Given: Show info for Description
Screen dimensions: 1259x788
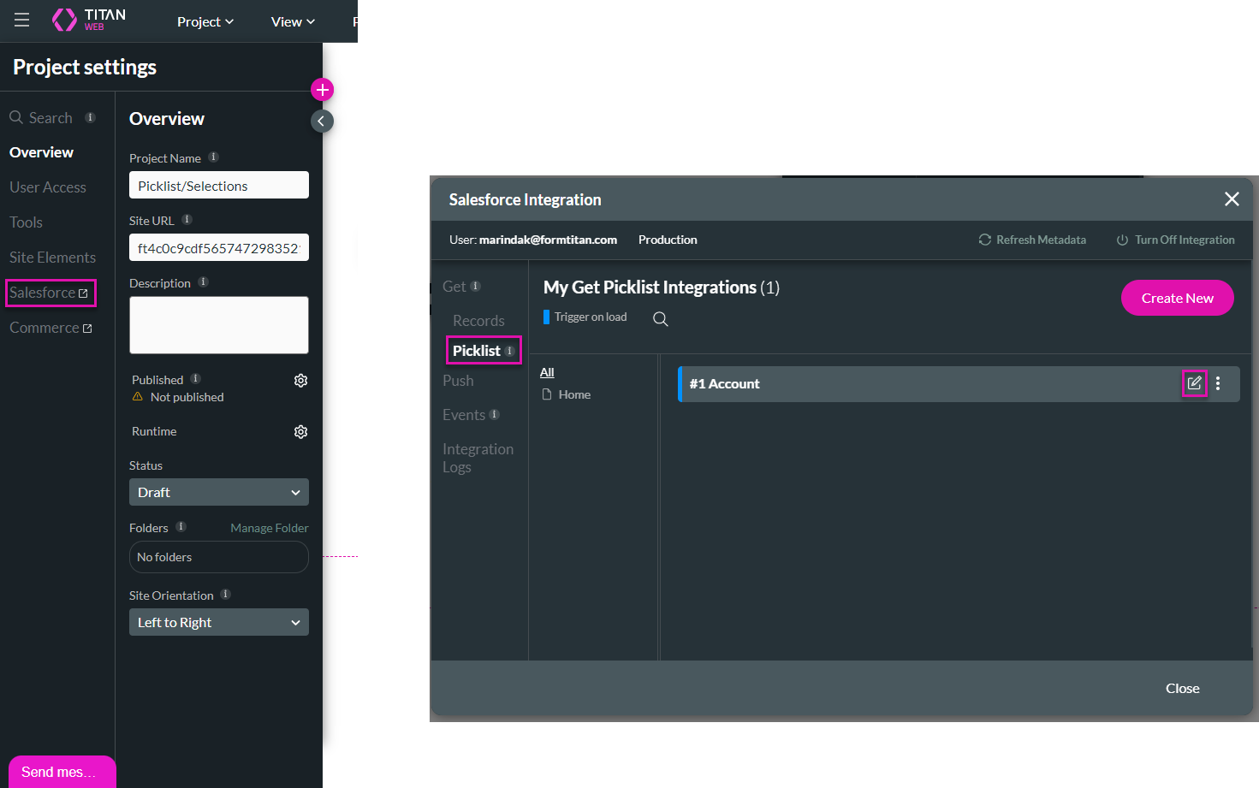Looking at the screenshot, I should (204, 282).
